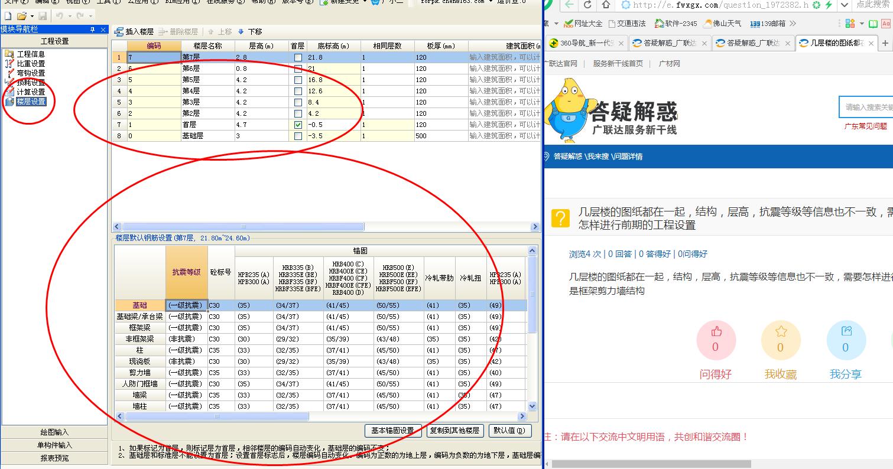Image resolution: width=893 pixels, height=469 pixels.
Task: Click webpage search input field
Action: click(866, 107)
